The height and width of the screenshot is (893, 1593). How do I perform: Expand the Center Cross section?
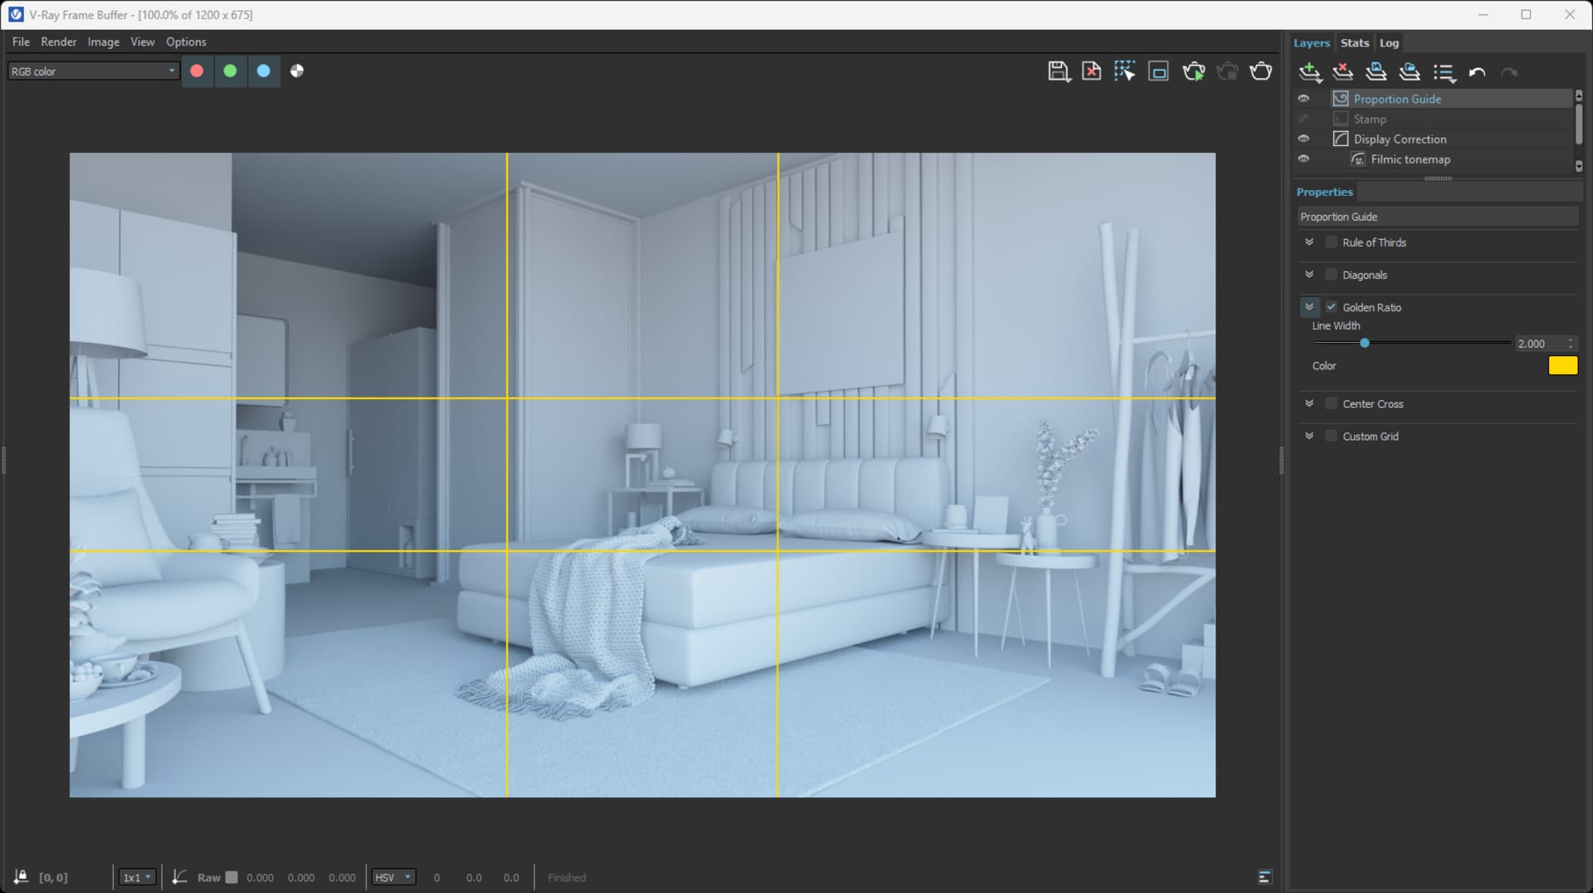[x=1309, y=403]
